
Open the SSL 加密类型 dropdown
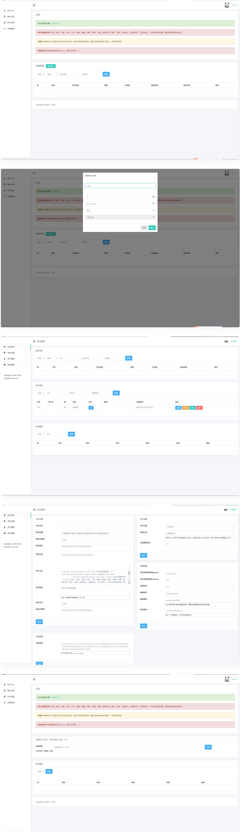pos(200,586)
